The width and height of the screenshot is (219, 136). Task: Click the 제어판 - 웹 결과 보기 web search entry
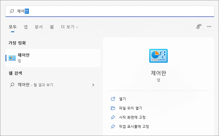[53, 85]
